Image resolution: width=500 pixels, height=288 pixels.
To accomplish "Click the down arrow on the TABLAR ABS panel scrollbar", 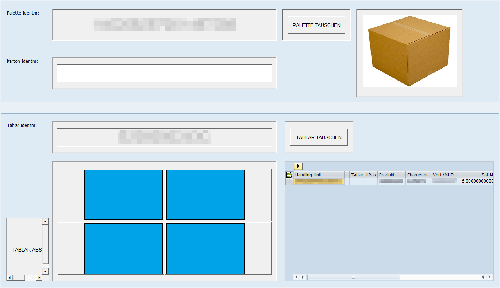I will 45,271.
